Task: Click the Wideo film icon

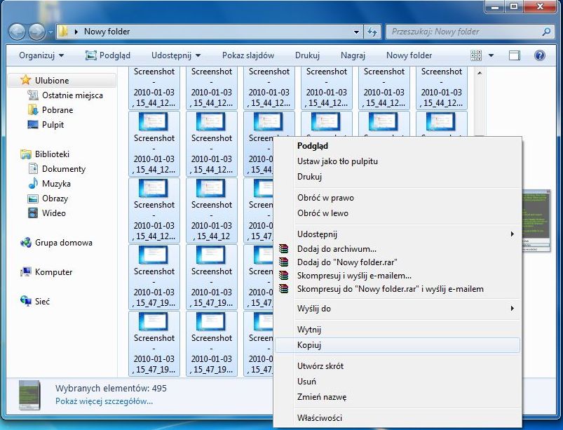Action: click(33, 213)
